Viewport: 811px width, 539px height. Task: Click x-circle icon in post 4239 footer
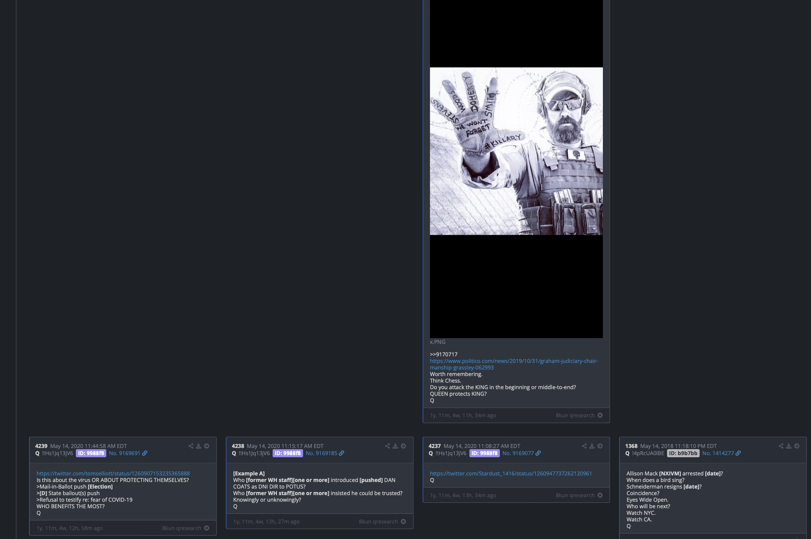tap(207, 528)
